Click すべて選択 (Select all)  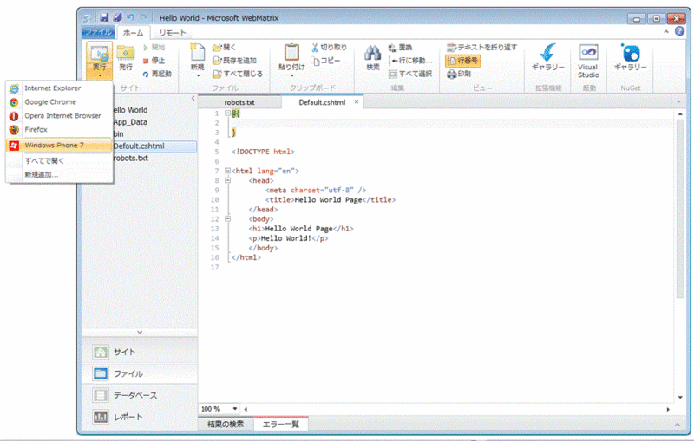(410, 74)
